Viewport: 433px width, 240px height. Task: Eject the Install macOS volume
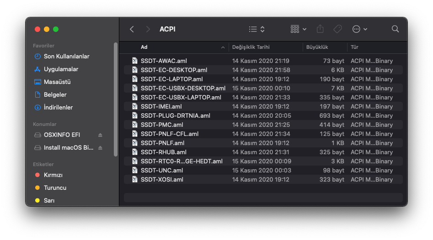coord(100,148)
